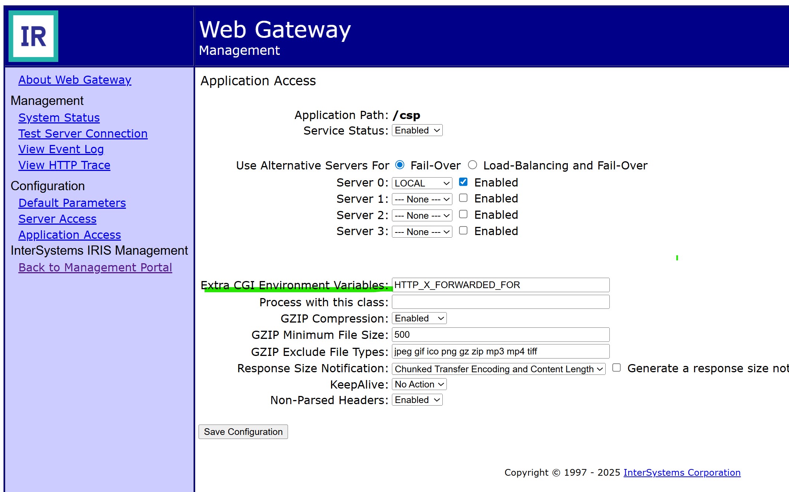Go to View Event Log

[x=61, y=149]
